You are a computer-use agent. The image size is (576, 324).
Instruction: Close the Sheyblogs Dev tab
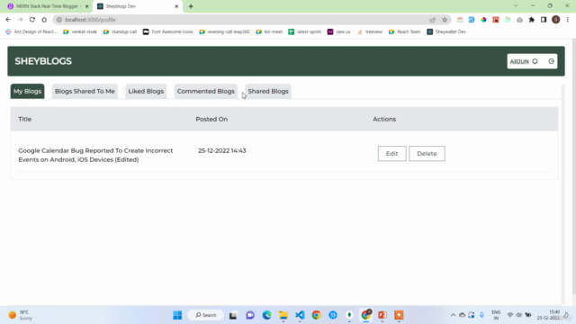[x=176, y=6]
